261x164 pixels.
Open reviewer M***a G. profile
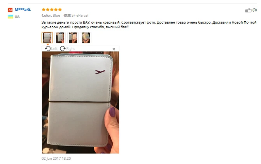[23, 10]
